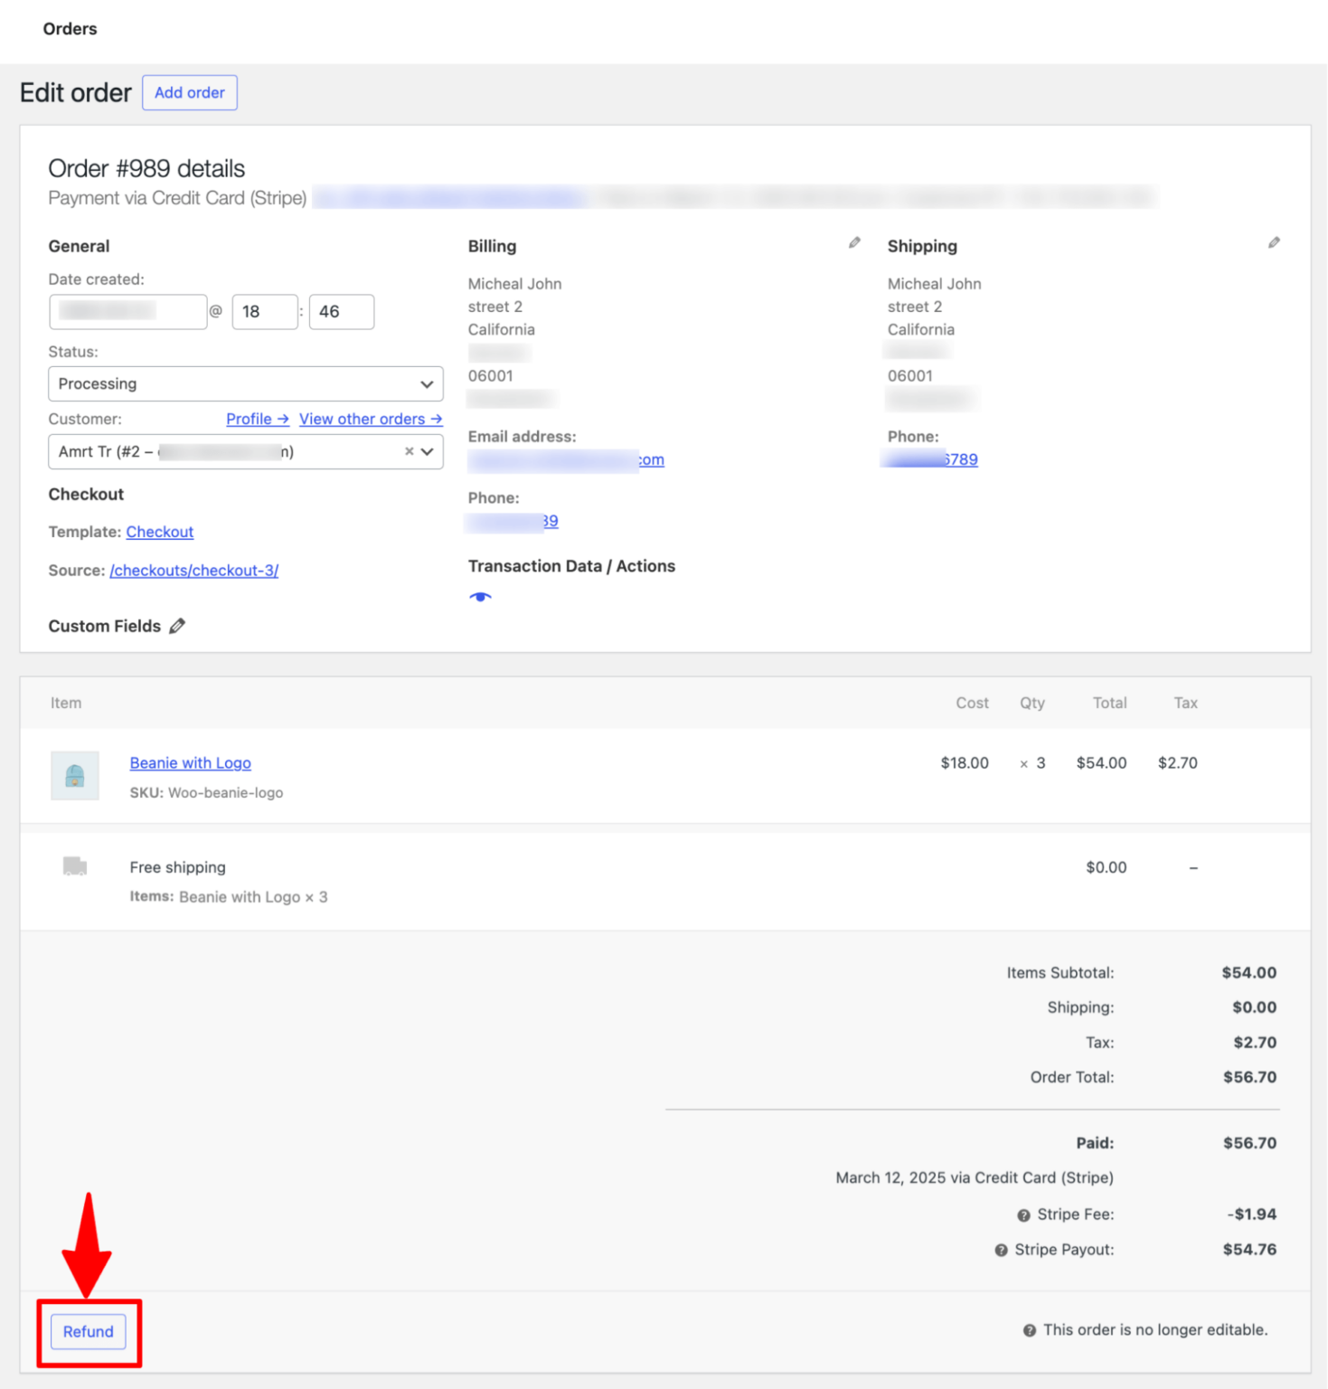Open Stripe Payout help tooltip icon

click(1001, 1250)
